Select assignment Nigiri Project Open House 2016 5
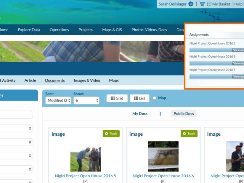This screenshot has width=244, height=183. 212,43
